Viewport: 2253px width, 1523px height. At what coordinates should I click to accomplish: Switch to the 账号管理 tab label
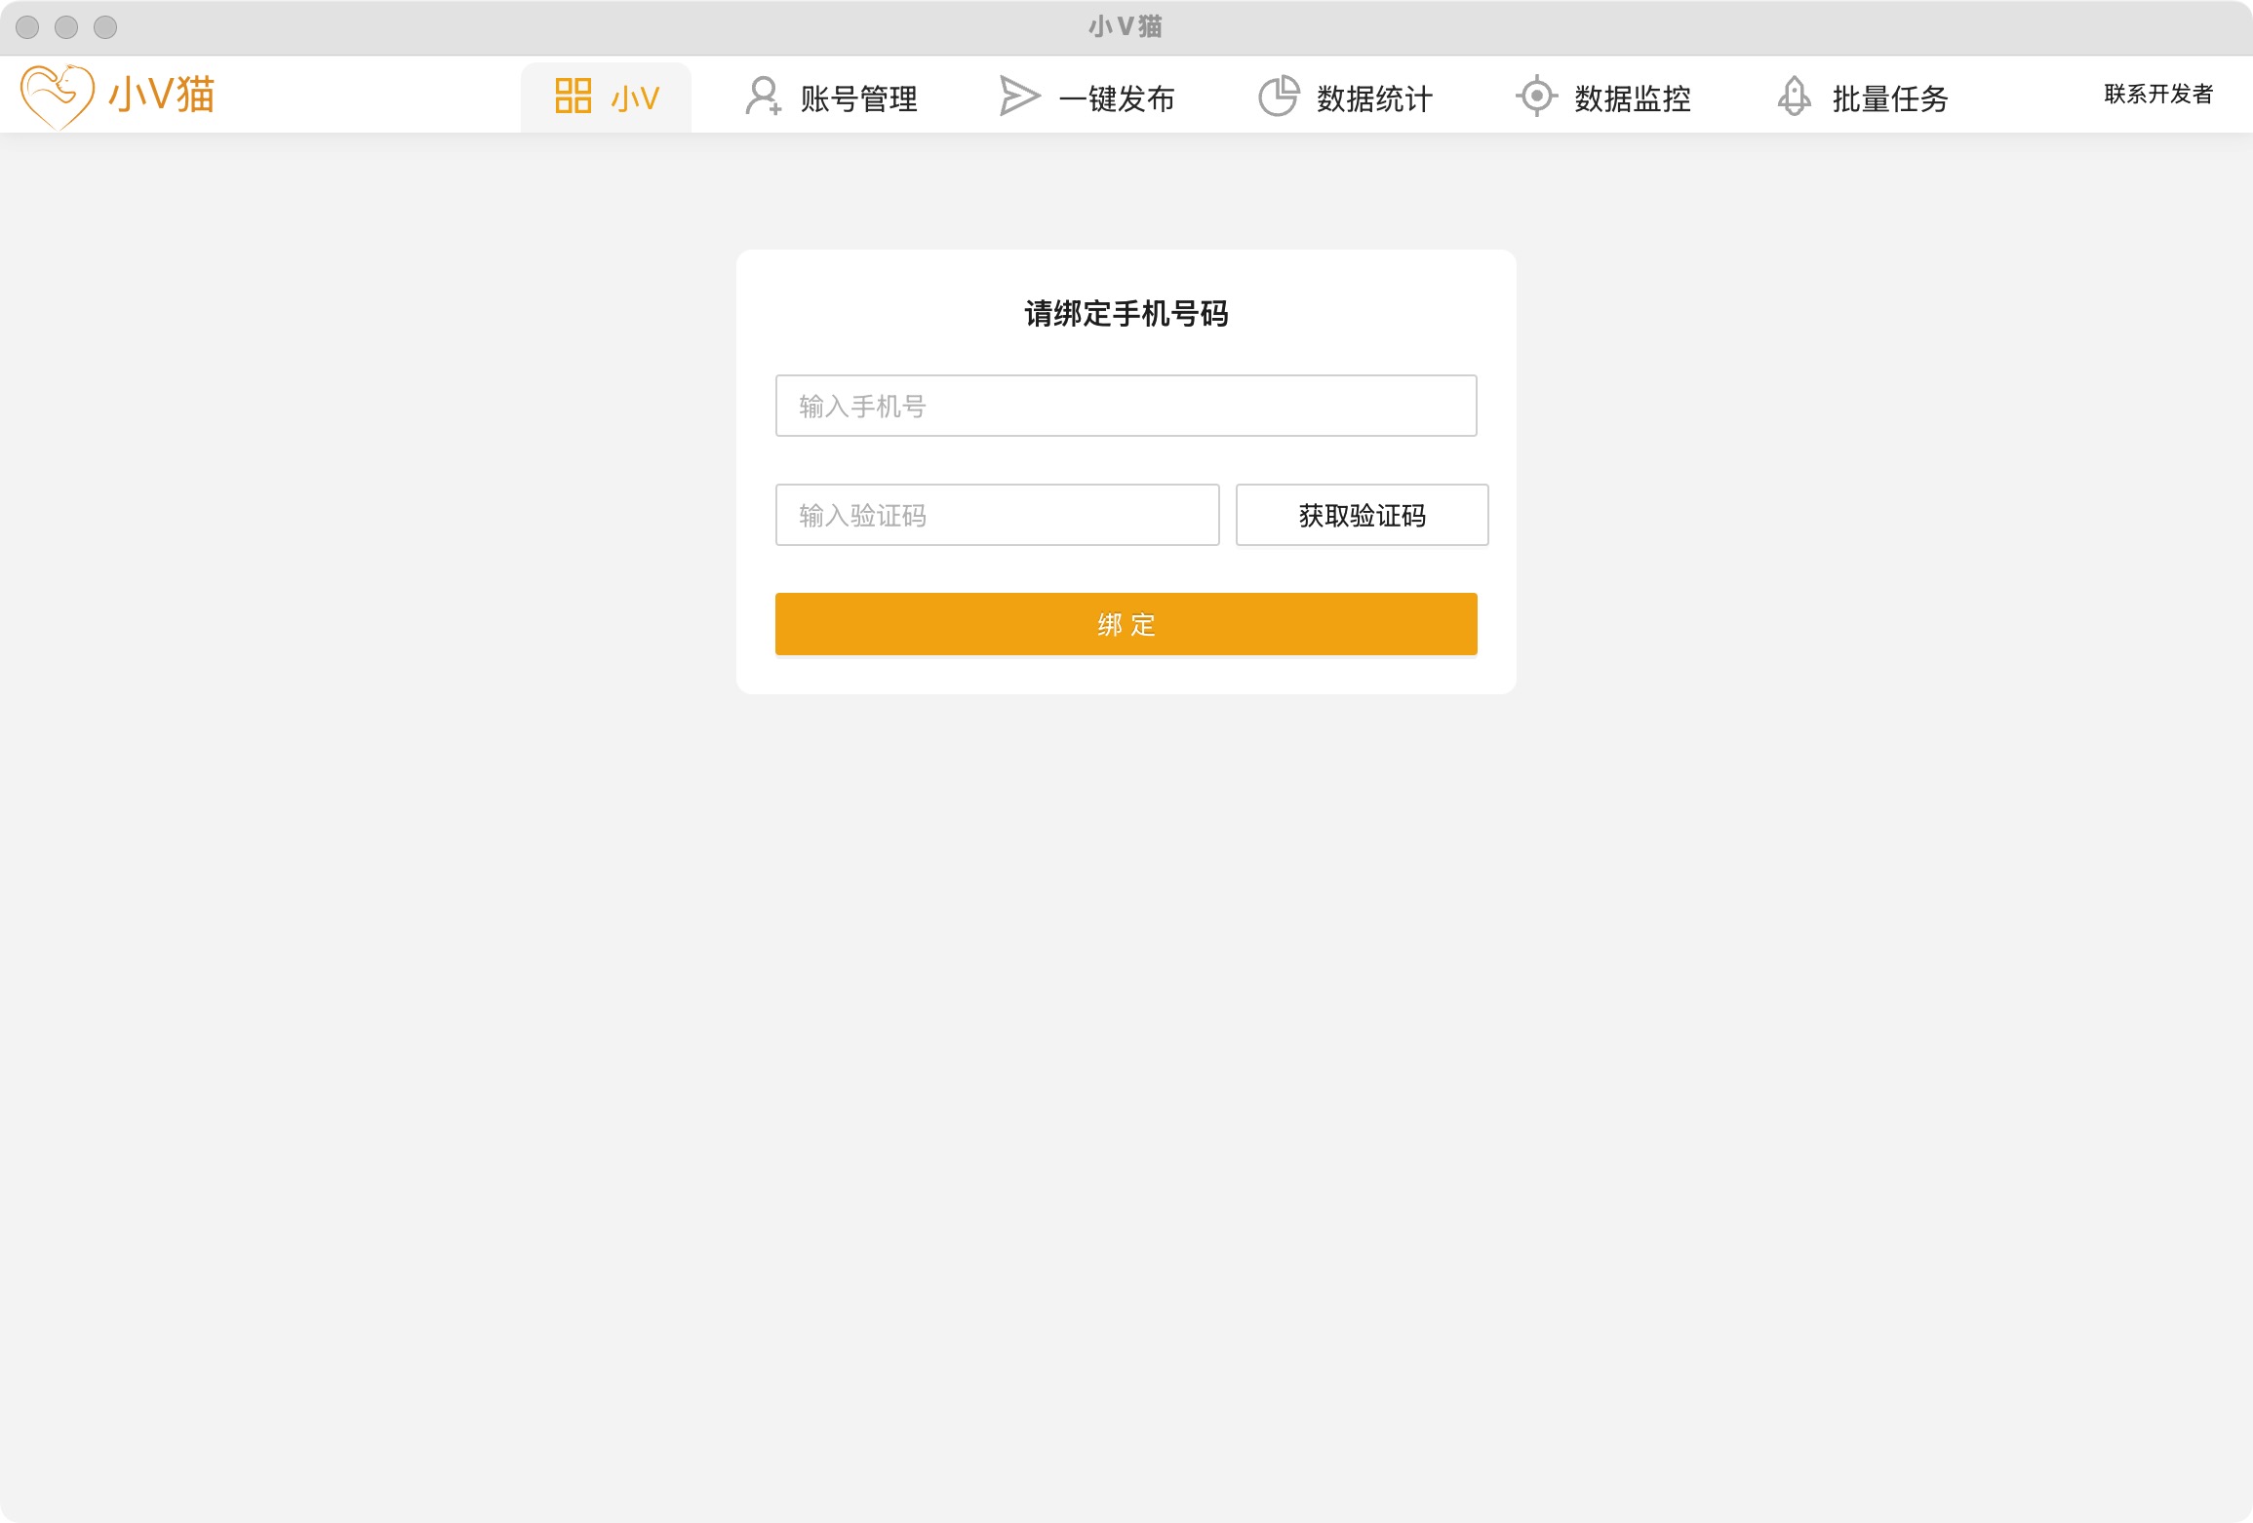click(859, 98)
